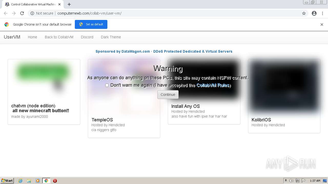Open the Home nav item

tap(33, 37)
